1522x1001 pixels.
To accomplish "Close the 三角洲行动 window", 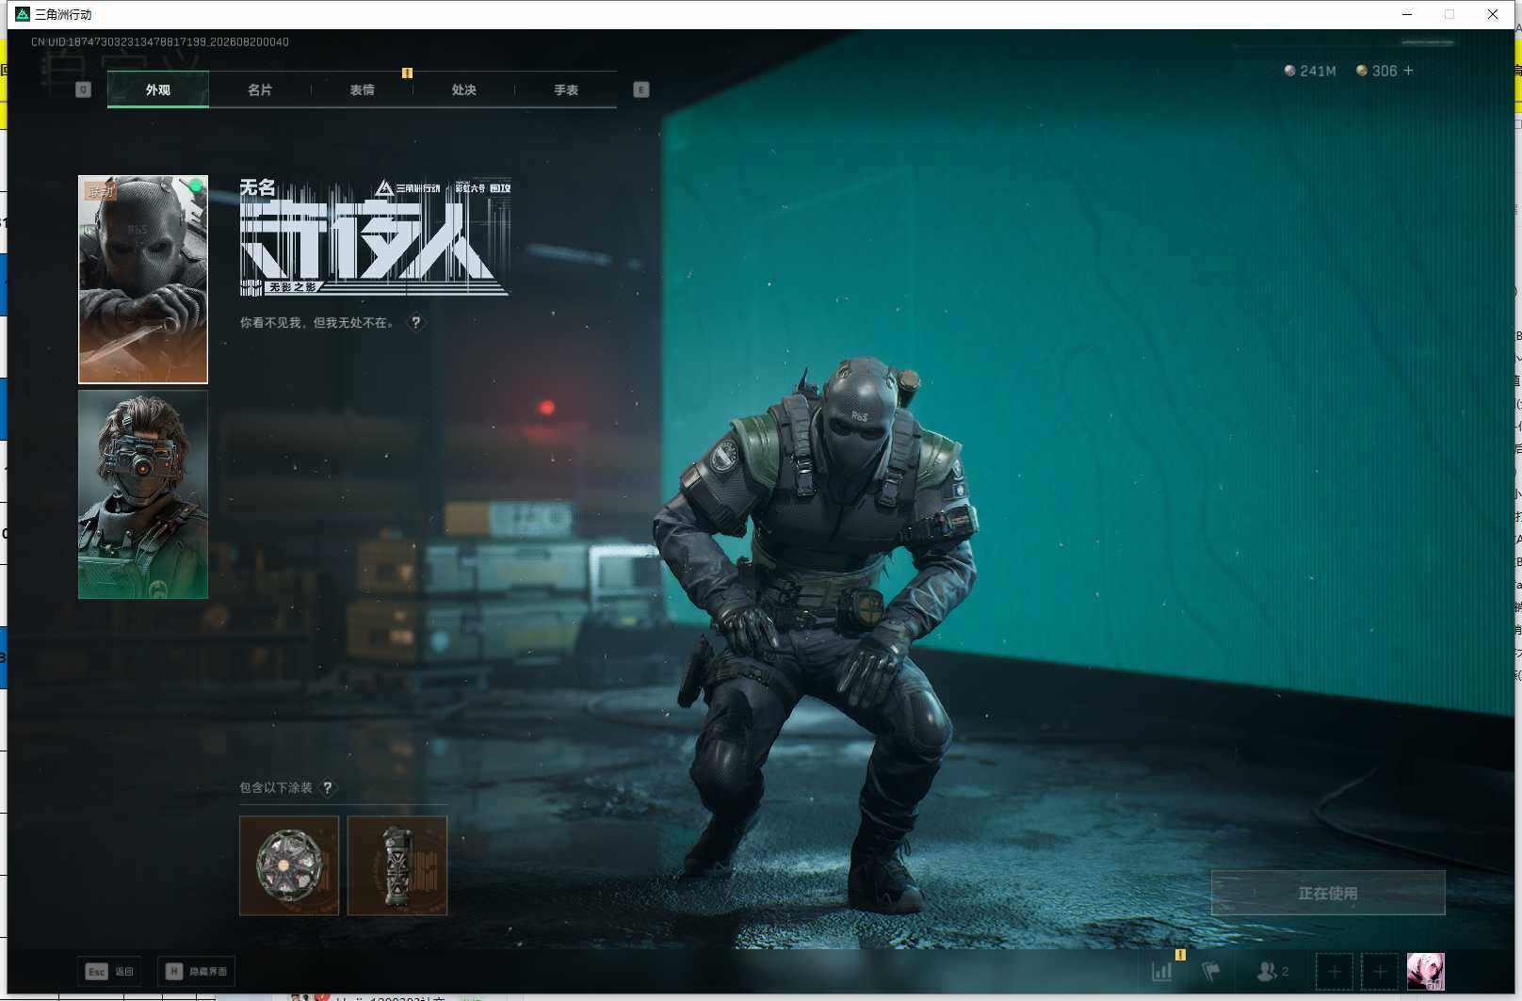I will (x=1493, y=14).
